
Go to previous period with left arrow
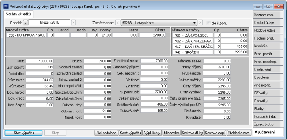pyautogui.click(x=25, y=23)
